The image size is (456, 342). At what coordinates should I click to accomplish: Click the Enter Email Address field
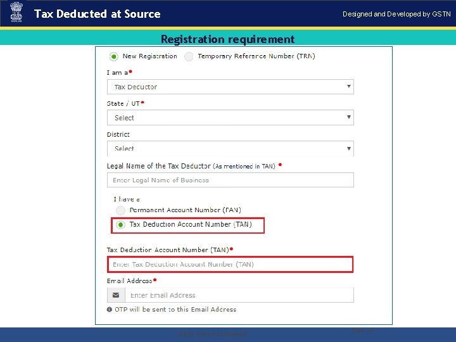(239, 295)
